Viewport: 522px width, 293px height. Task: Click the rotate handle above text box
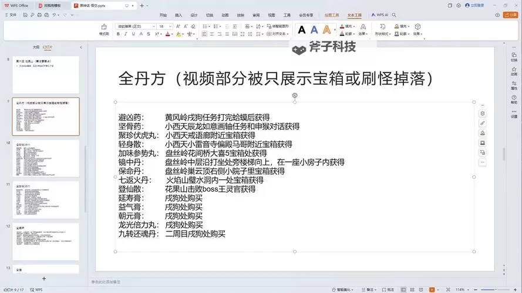(295, 96)
